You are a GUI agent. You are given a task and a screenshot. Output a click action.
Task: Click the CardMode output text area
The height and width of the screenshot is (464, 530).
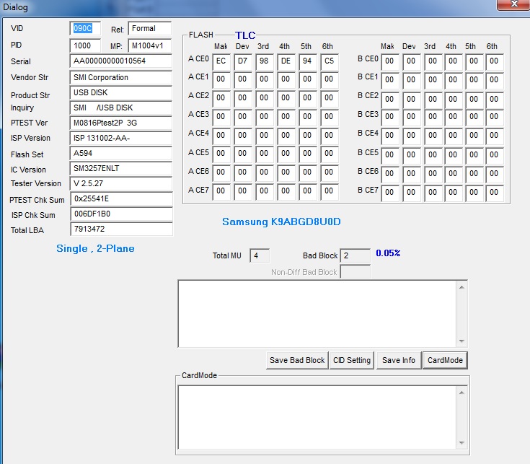pyautogui.click(x=317, y=417)
